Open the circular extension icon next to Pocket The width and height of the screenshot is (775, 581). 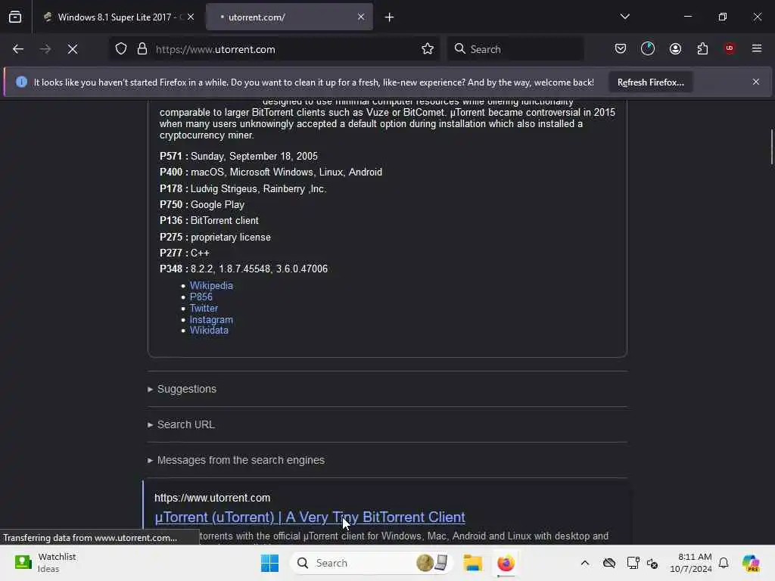[x=648, y=48]
